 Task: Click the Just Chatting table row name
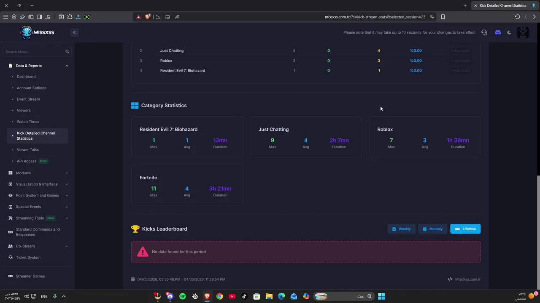(x=172, y=50)
